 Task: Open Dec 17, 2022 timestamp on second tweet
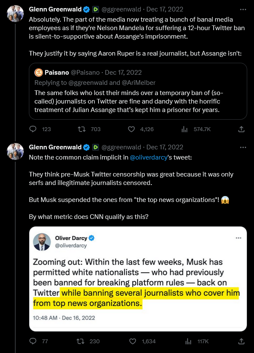[x=165, y=147]
